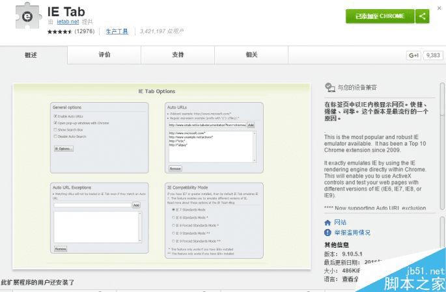Click Remove button in Auto URLs panel
This screenshot has height=292, width=446.
[x=175, y=168]
